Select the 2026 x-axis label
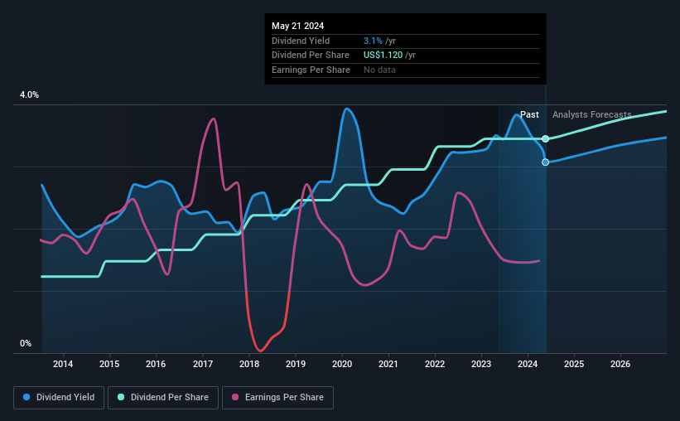The width and height of the screenshot is (680, 421). tap(620, 364)
